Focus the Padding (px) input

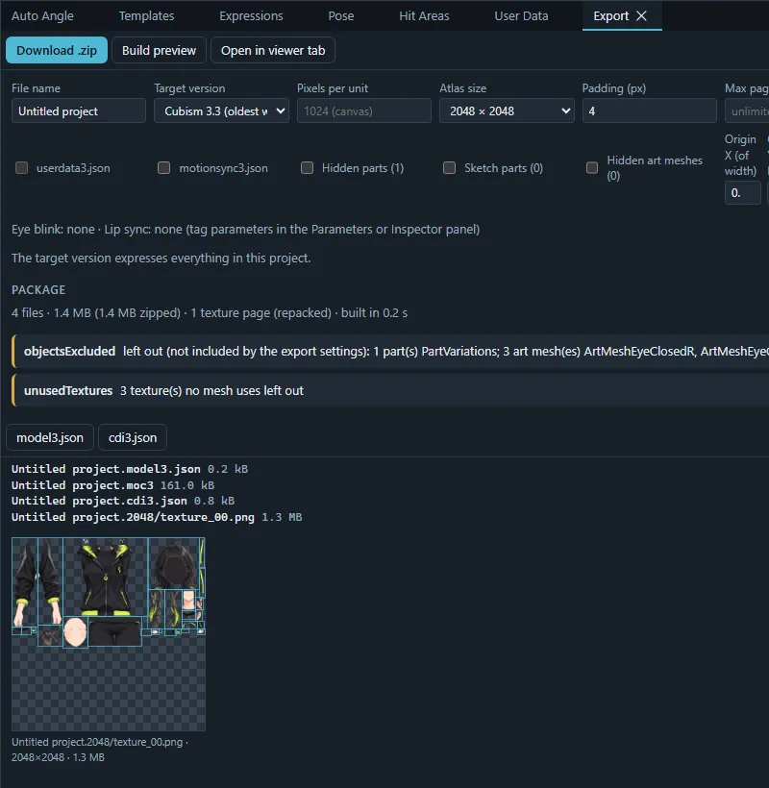pos(650,111)
